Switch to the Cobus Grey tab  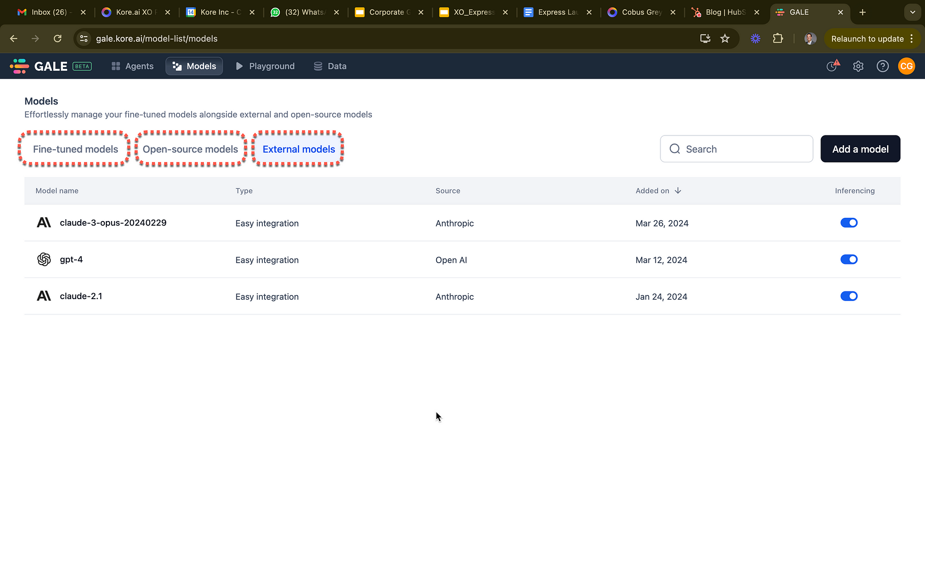pos(641,12)
